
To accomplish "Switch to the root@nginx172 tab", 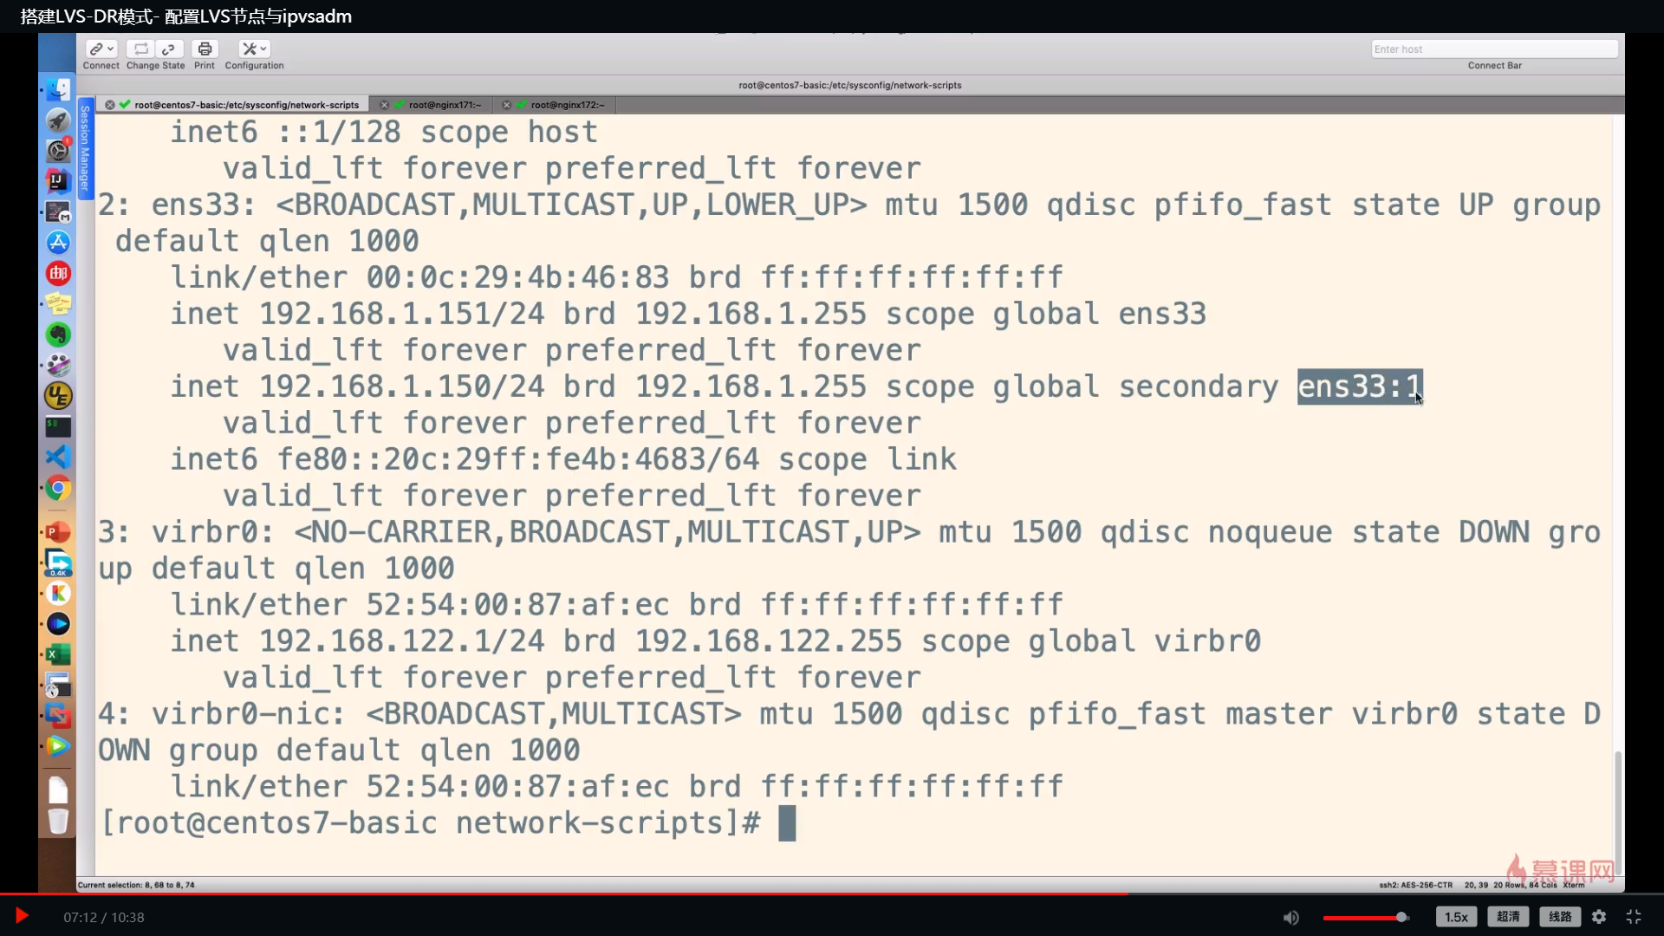I will (x=567, y=105).
